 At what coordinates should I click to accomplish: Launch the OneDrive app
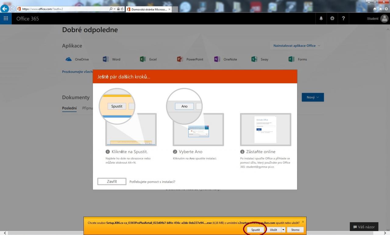(x=77, y=59)
